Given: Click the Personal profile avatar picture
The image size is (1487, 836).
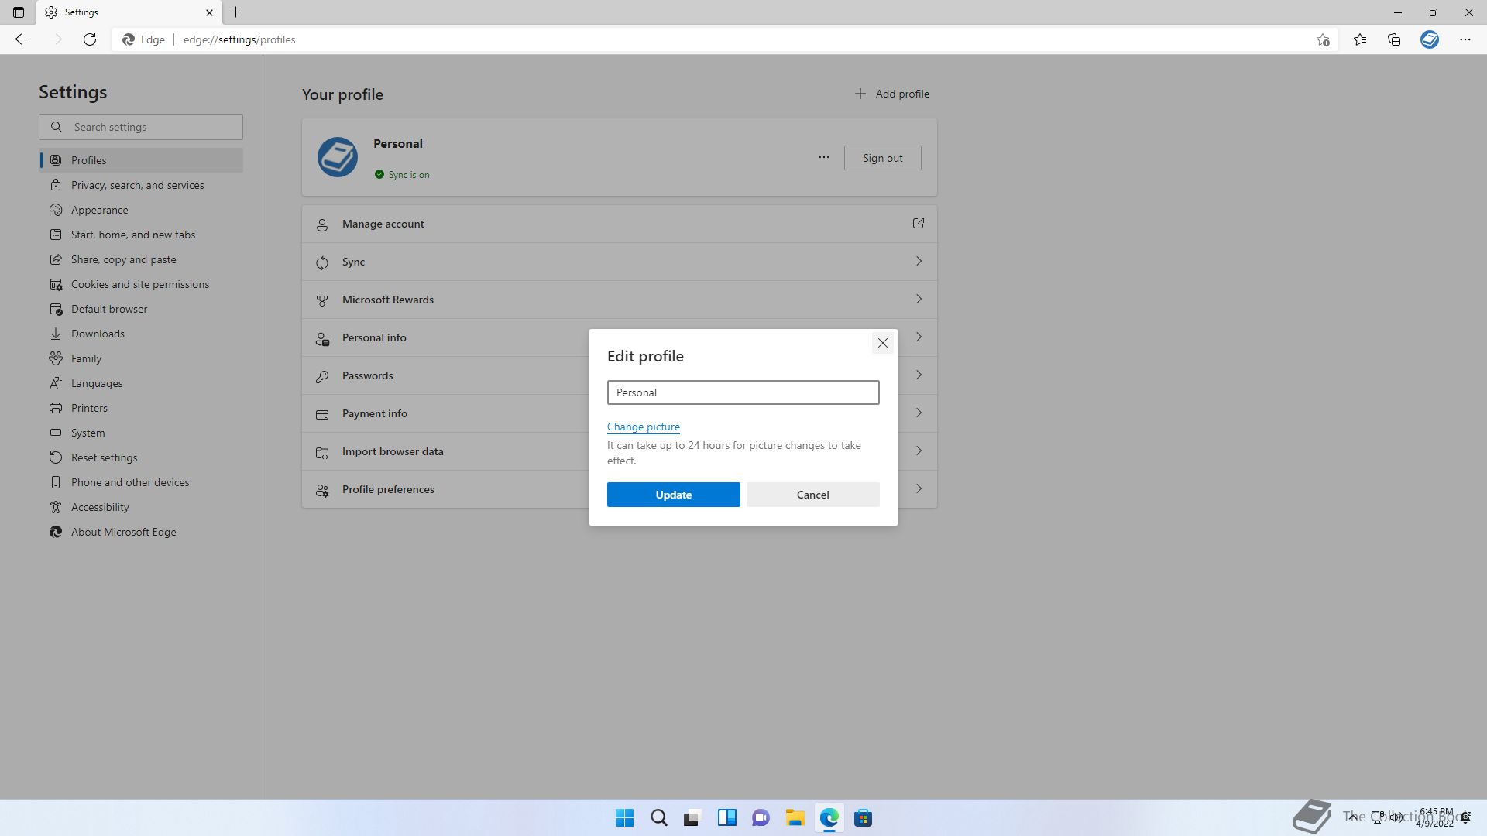Looking at the screenshot, I should [337, 157].
